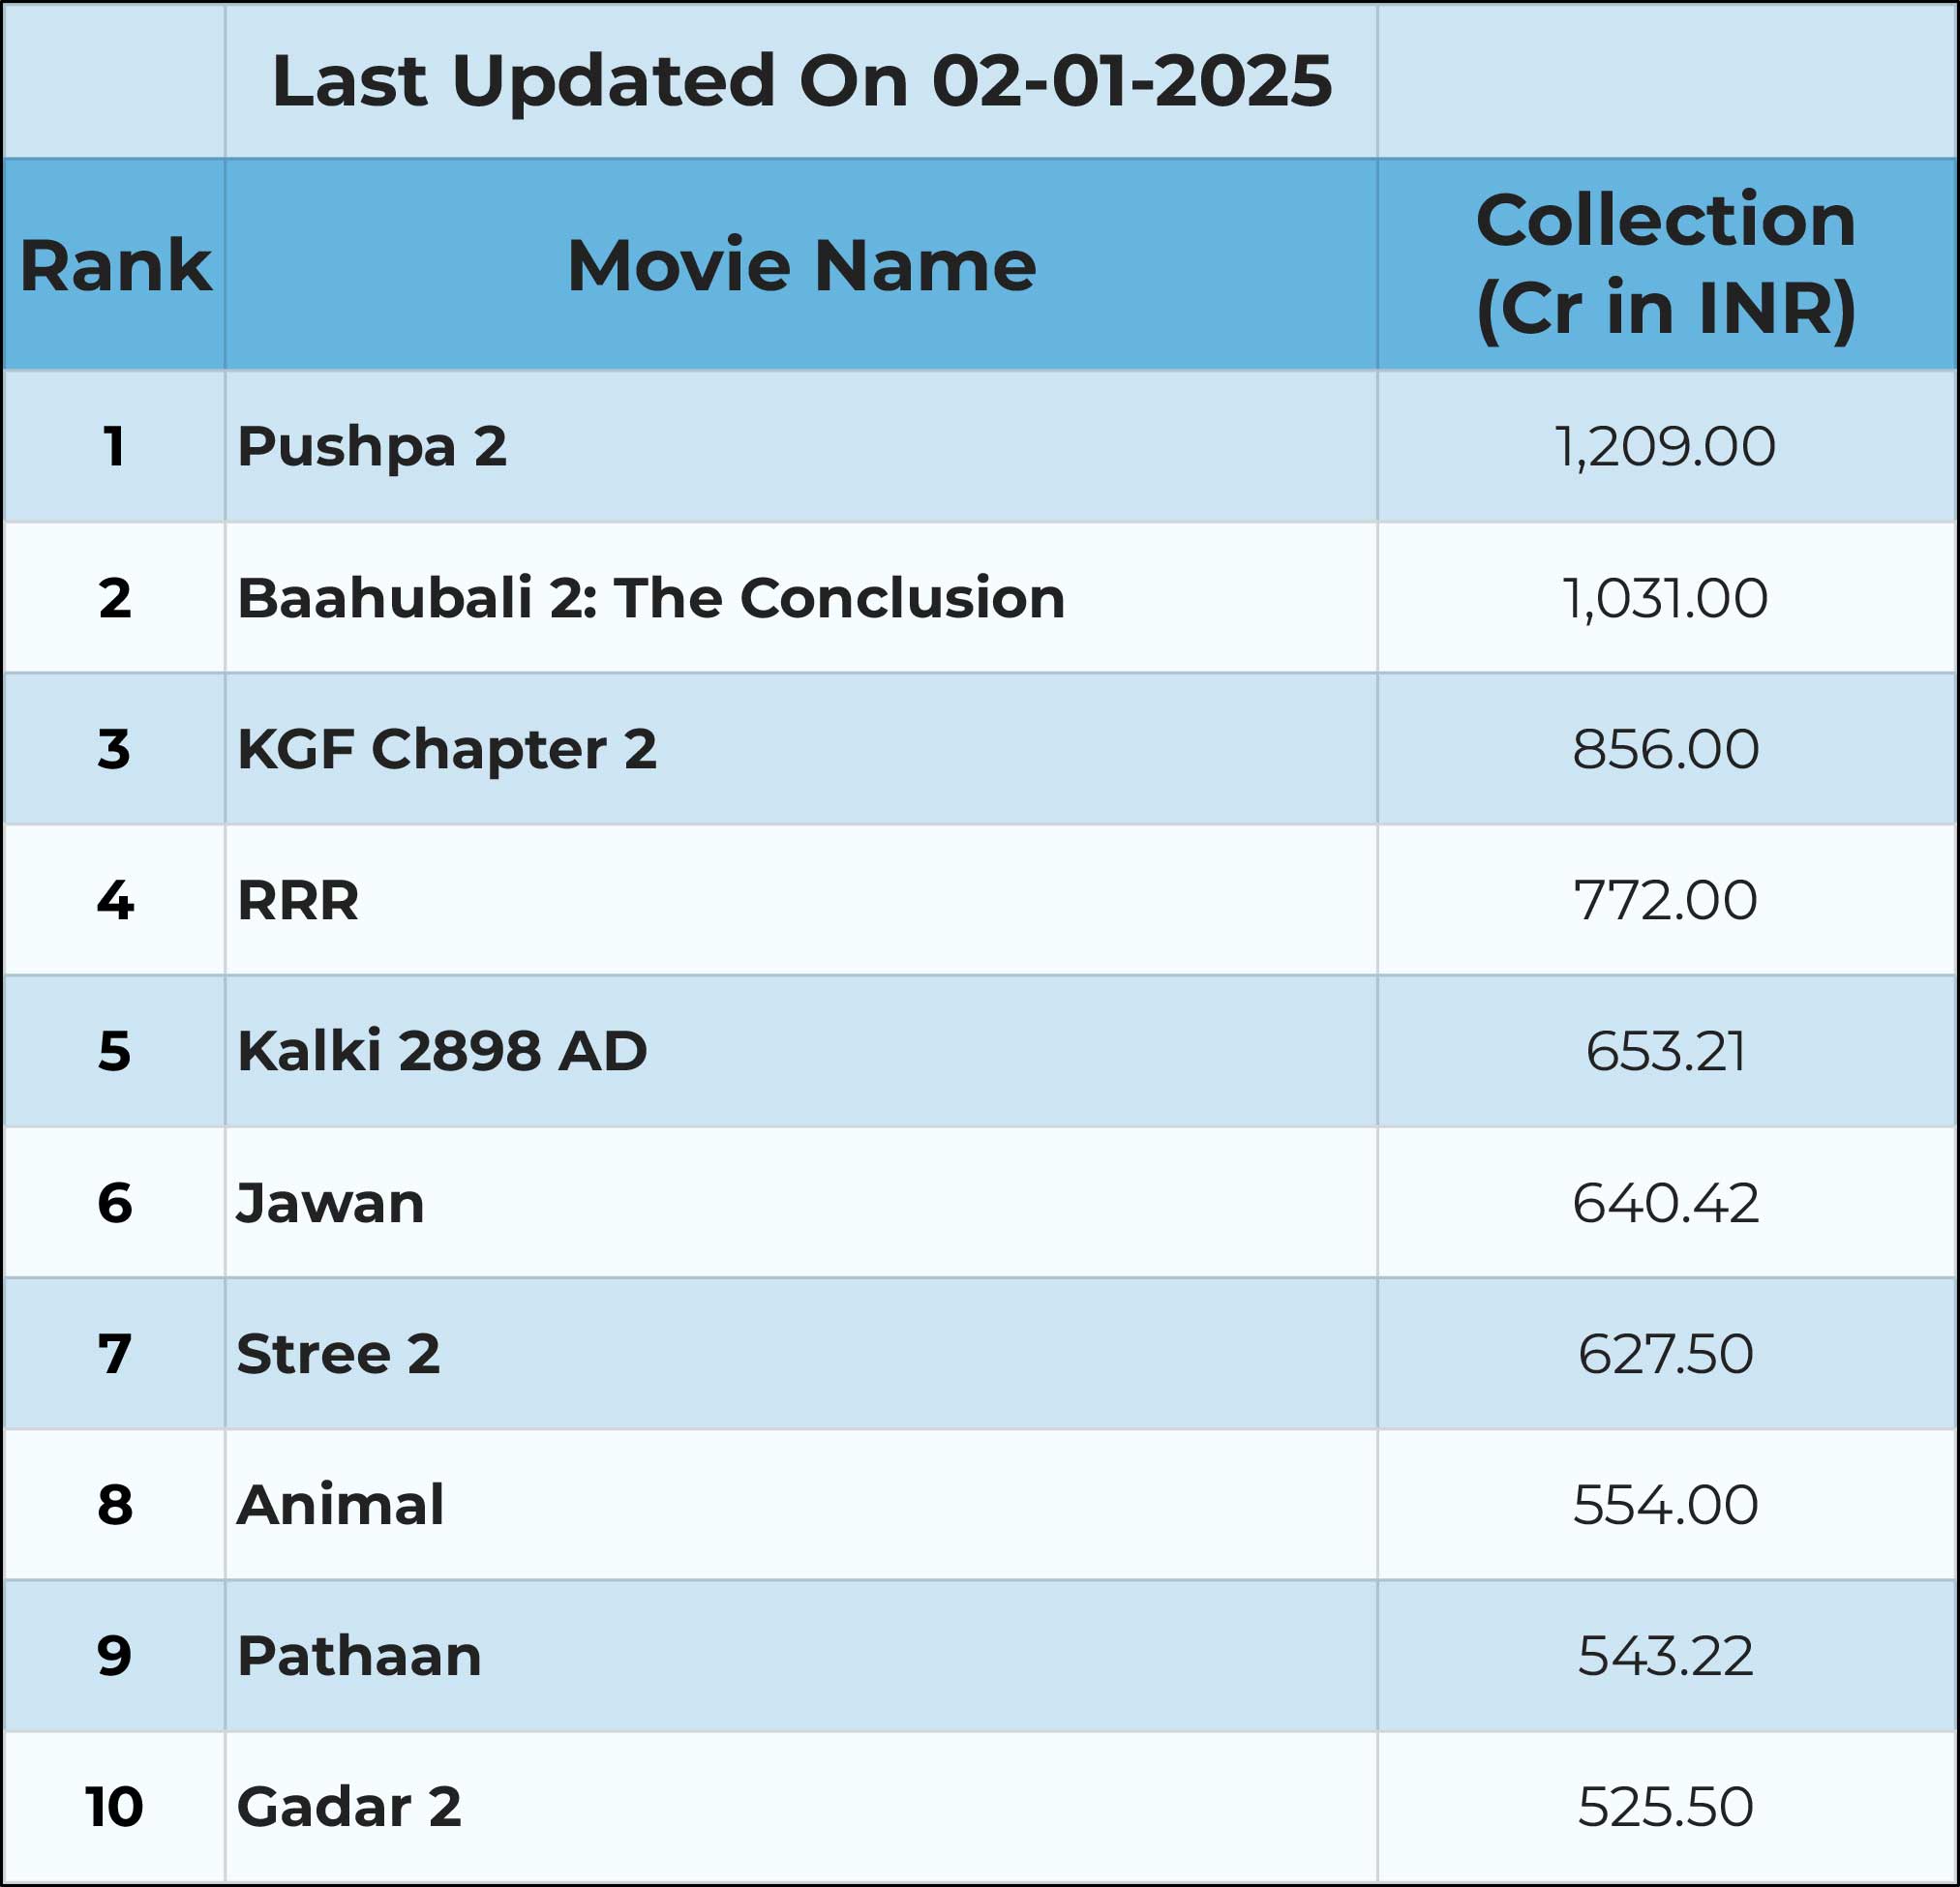Click the Rank column header
1960x1887 pixels.
pyautogui.click(x=114, y=265)
